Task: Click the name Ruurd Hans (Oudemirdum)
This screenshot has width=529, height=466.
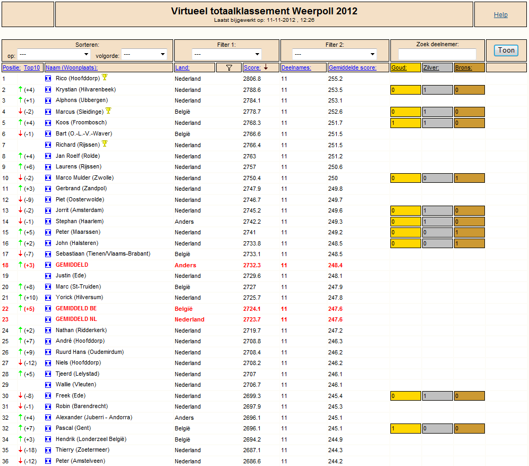Action: tap(90, 352)
